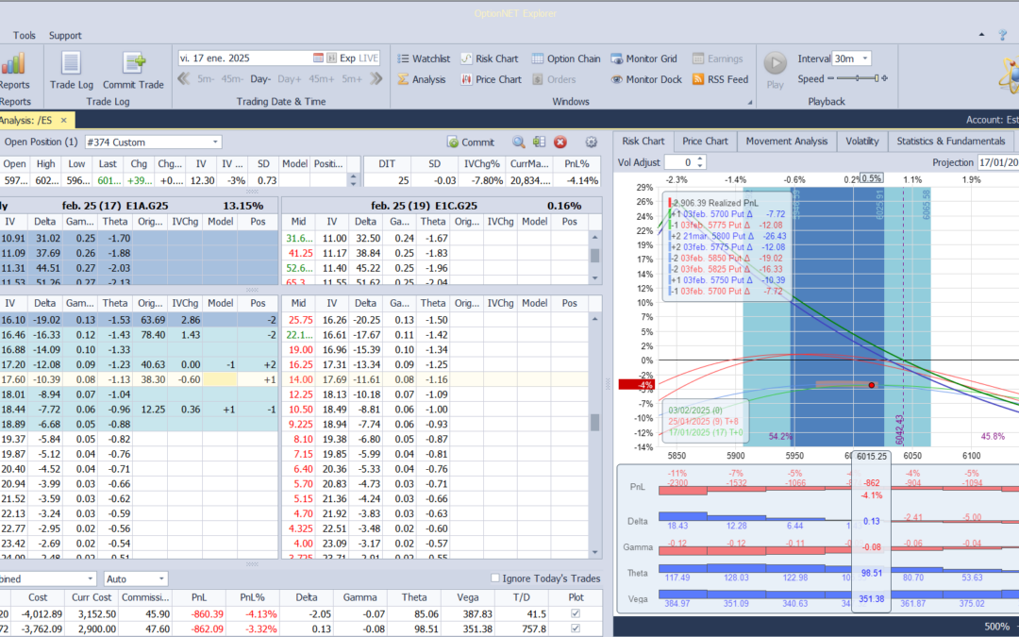
Task: Open Risk Chart from Windows group
Action: (x=490, y=59)
